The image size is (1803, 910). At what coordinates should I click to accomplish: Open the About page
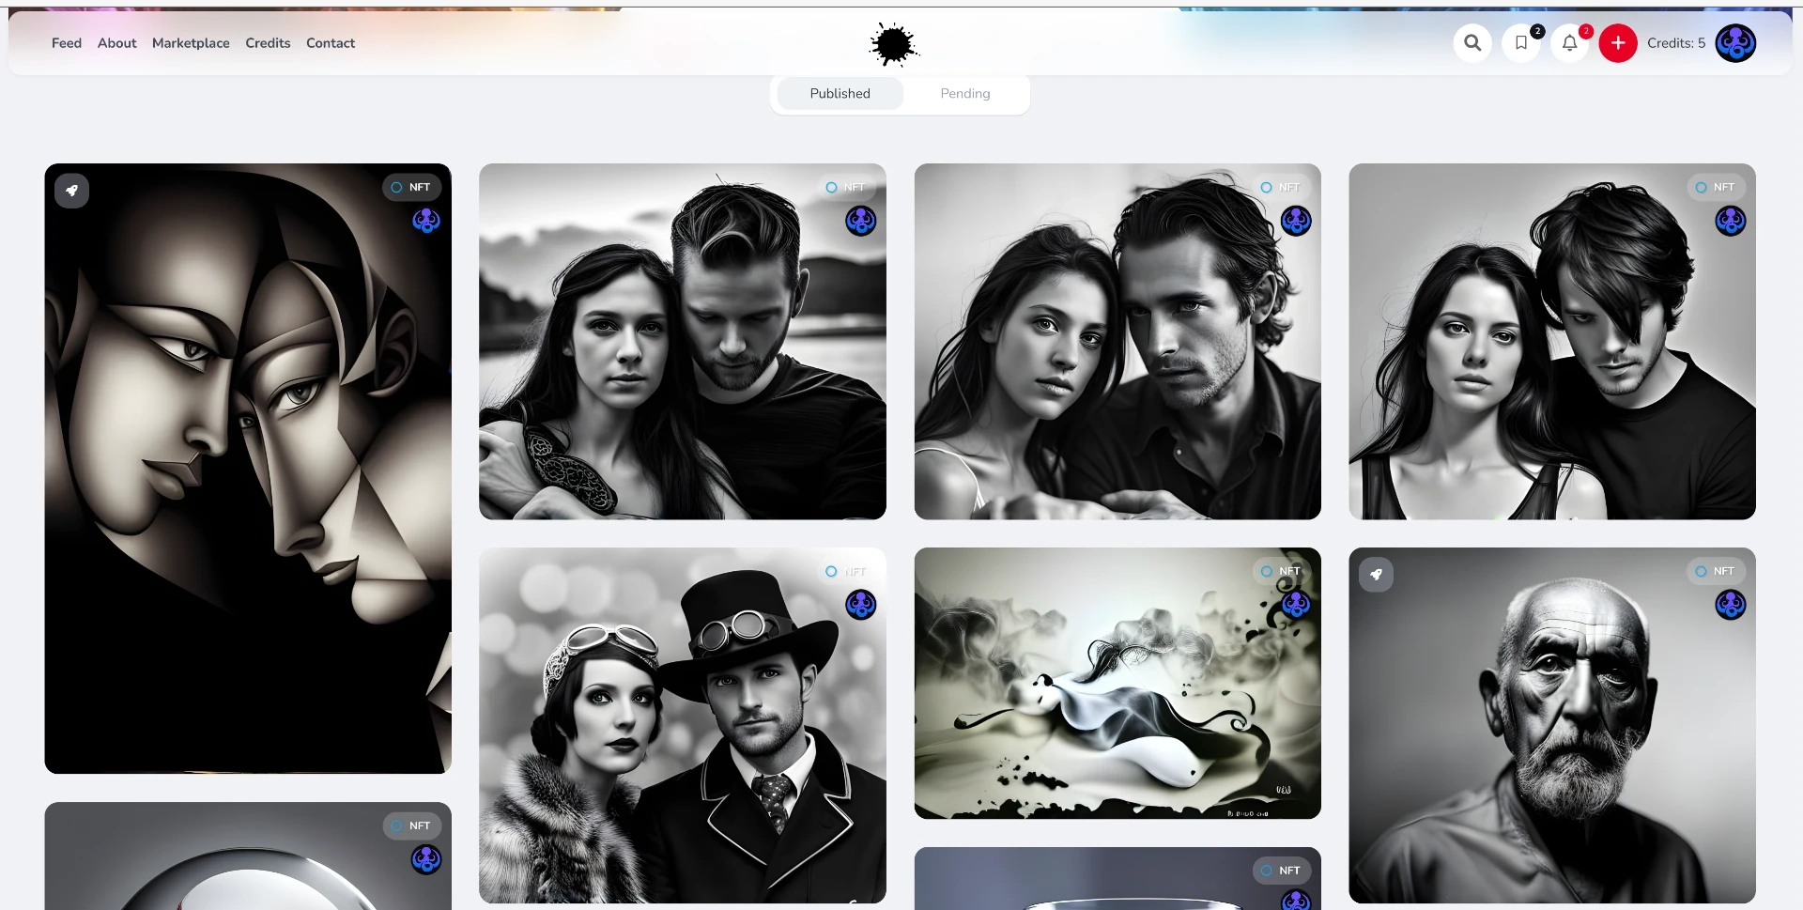(x=117, y=43)
